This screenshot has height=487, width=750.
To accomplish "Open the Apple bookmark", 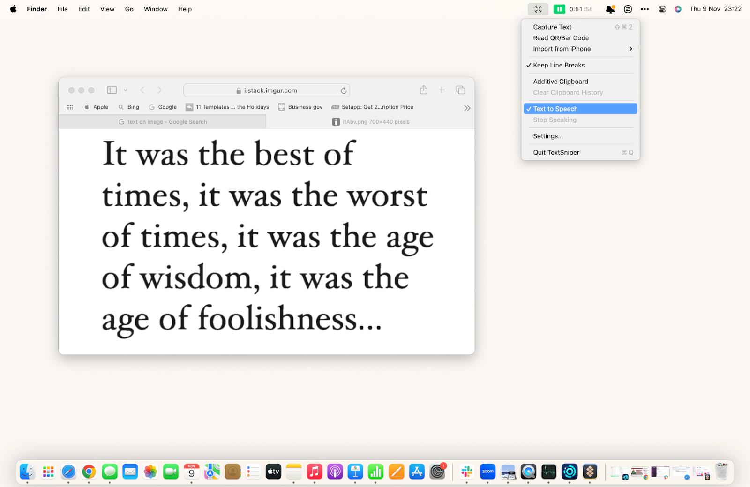I will [x=96, y=107].
